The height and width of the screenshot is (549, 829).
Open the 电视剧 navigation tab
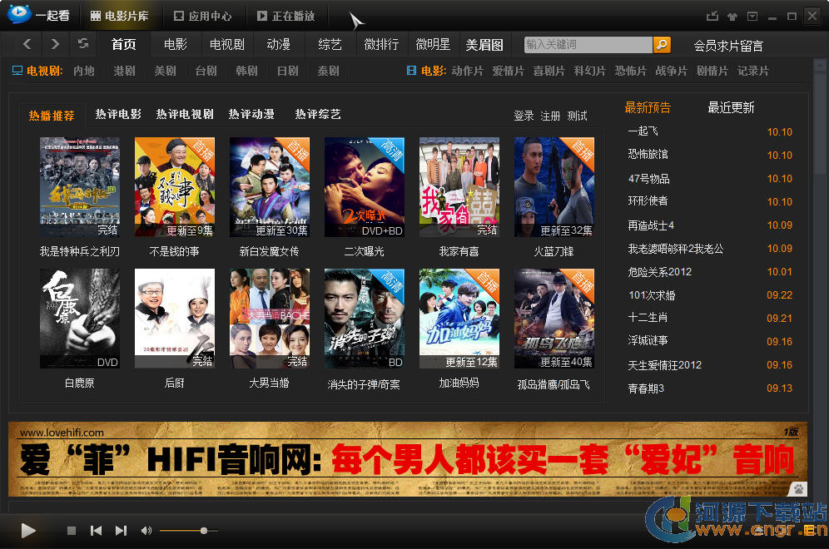pyautogui.click(x=226, y=45)
